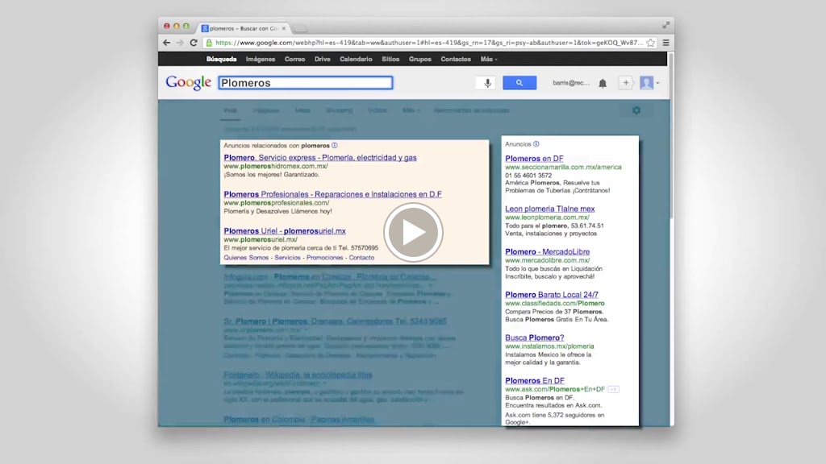Open the search settings gear icon
This screenshot has width=826, height=464.
coord(636,110)
